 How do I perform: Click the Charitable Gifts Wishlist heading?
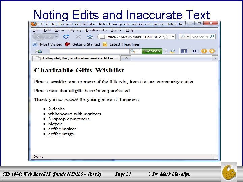point(79,70)
